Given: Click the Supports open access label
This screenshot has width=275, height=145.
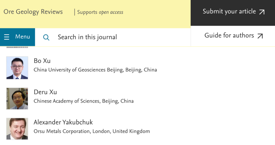Looking at the screenshot, I should [x=100, y=12].
